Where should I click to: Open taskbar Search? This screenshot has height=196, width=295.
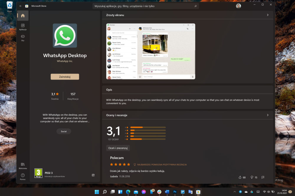click(105, 192)
